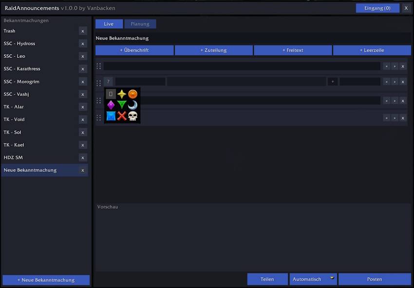Select the yellow star raid marker
Image resolution: width=414 pixels, height=288 pixels.
[x=122, y=94]
